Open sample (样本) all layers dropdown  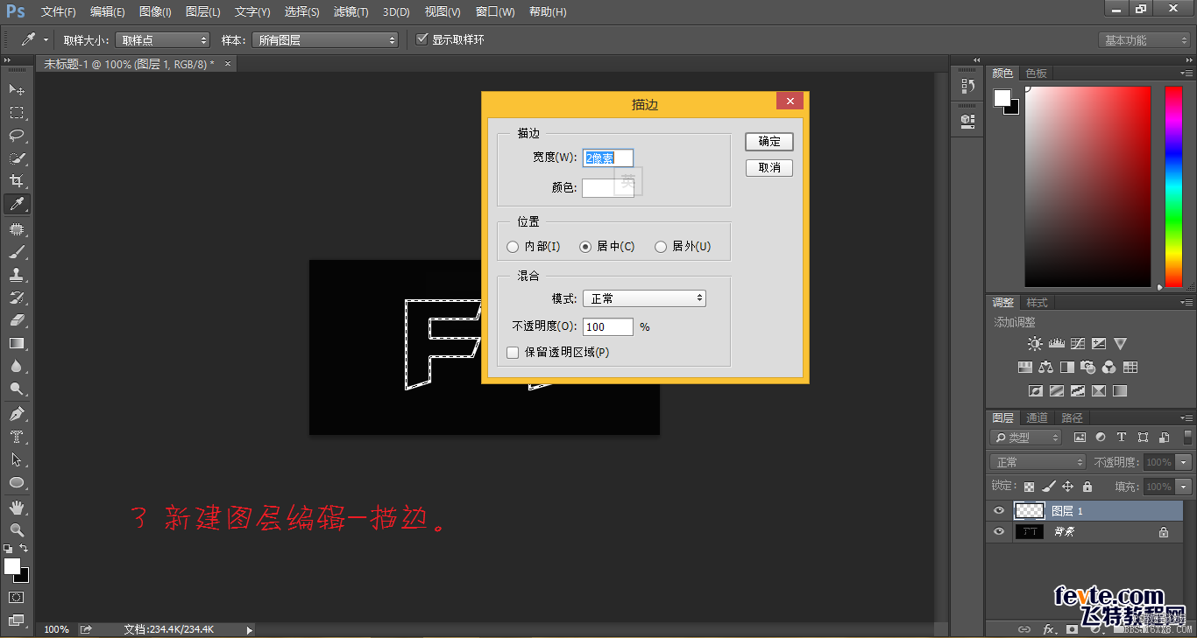324,40
